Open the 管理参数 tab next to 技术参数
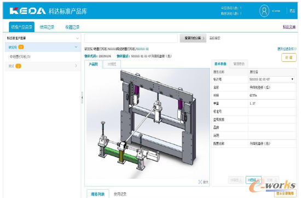This screenshot has width=301, height=198. 239,64
